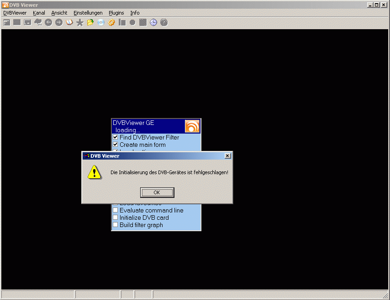
Task: Maximize the main DVB Viewer window
Action: tap(377, 5)
